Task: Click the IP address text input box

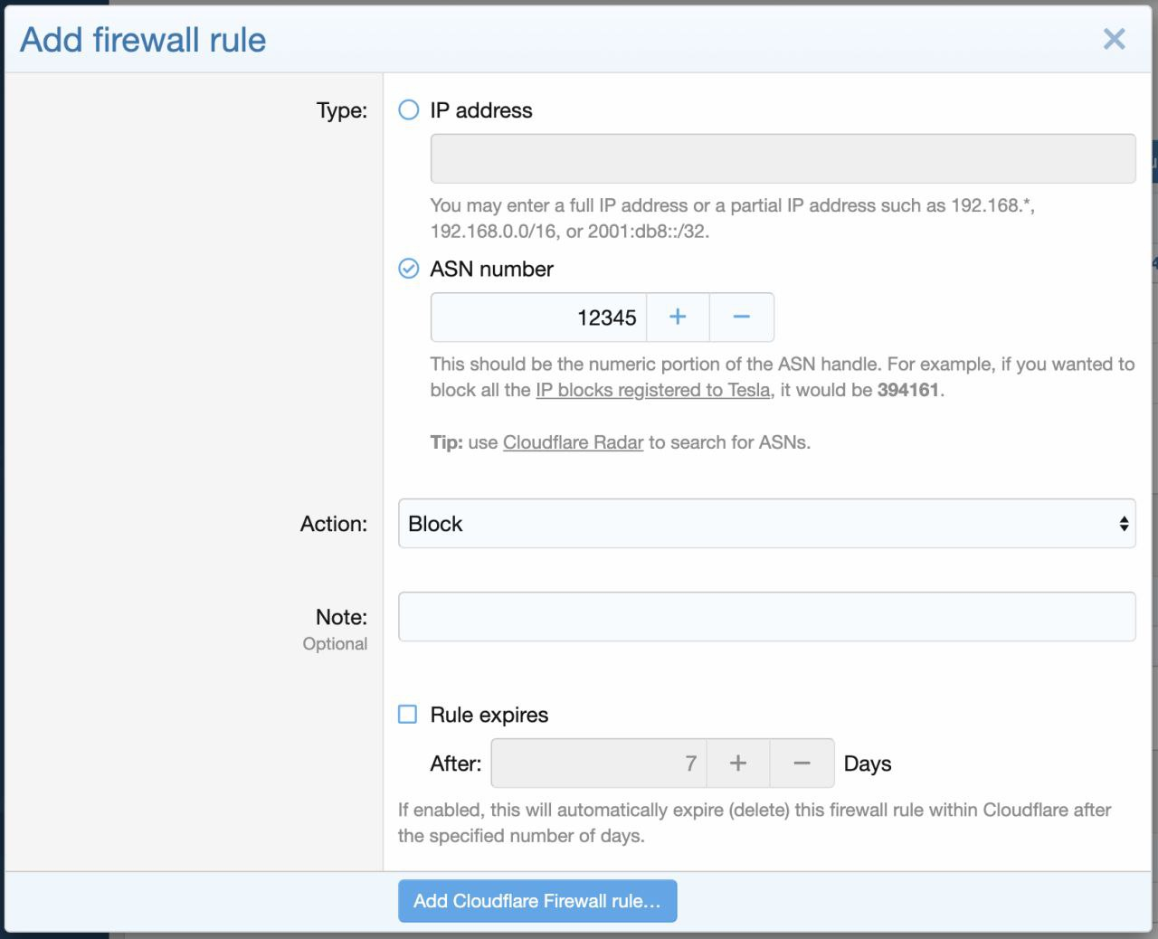Action: pyautogui.click(x=783, y=159)
